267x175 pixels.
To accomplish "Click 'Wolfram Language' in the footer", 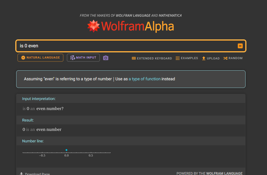I will coord(224,173).
